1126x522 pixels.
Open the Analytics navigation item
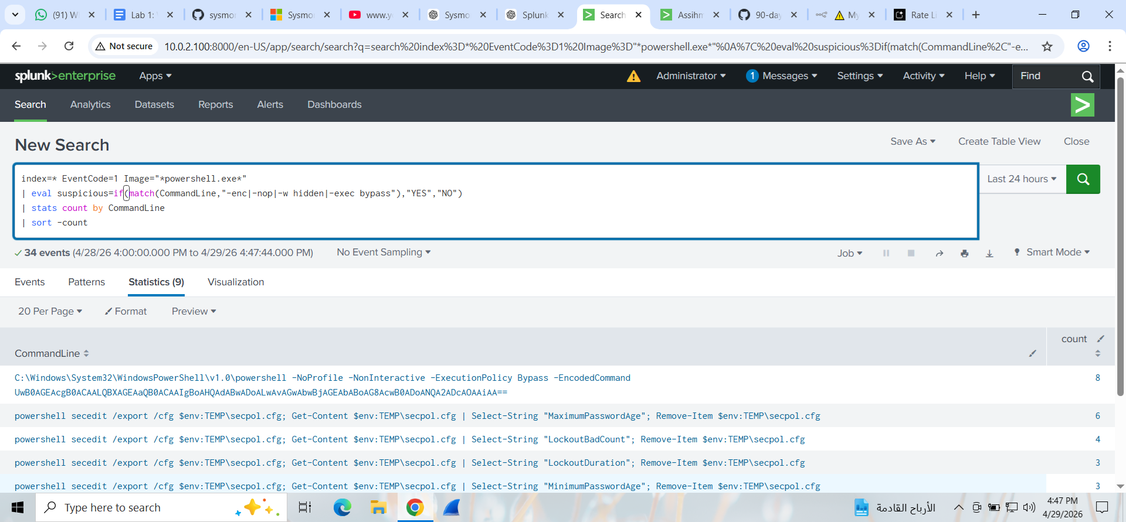pyautogui.click(x=90, y=104)
